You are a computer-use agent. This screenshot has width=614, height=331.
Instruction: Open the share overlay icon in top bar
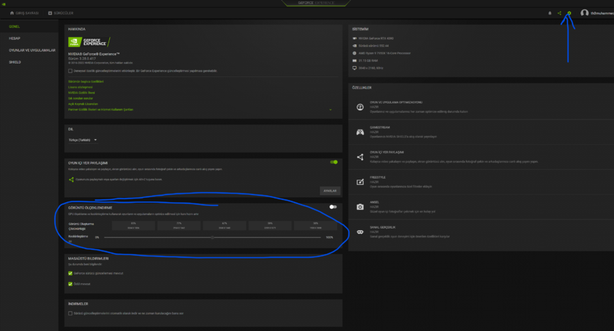coord(559,13)
